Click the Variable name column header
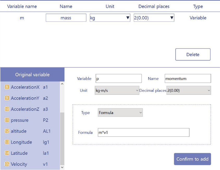The width and height of the screenshot is (220, 170). pos(22,7)
